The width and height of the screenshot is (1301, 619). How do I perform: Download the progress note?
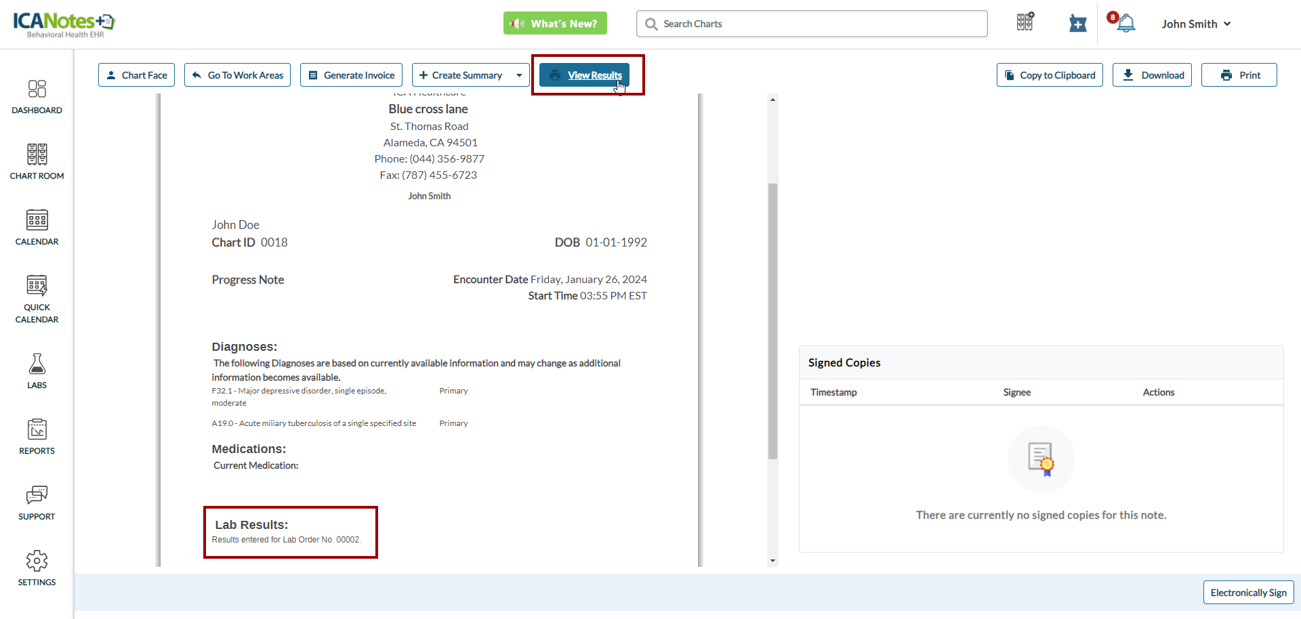[1152, 75]
